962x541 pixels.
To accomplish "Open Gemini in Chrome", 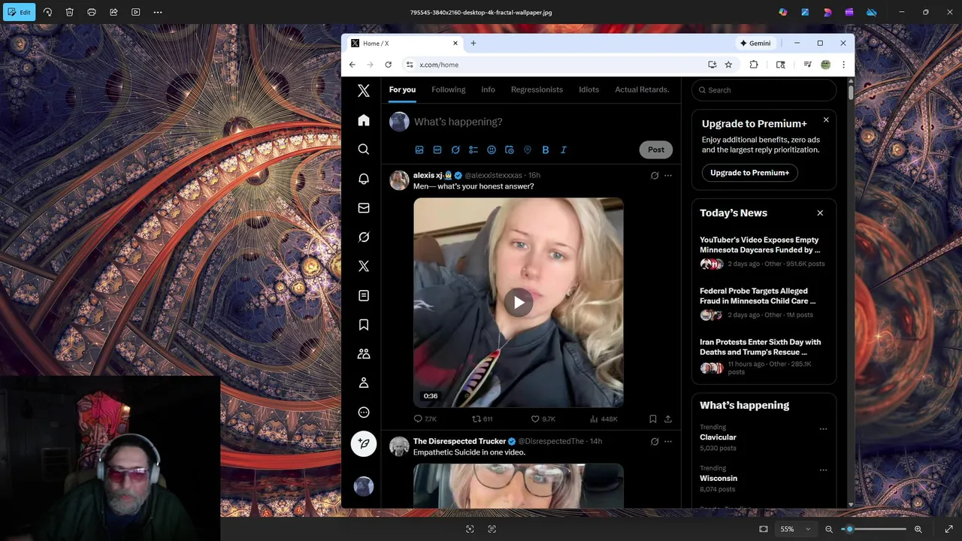I will pyautogui.click(x=755, y=43).
